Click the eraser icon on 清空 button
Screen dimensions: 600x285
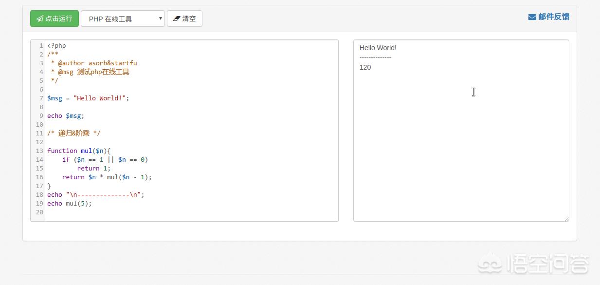pos(177,19)
